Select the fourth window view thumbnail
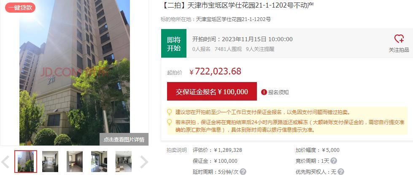The width and height of the screenshot is (413, 175). pos(99,162)
